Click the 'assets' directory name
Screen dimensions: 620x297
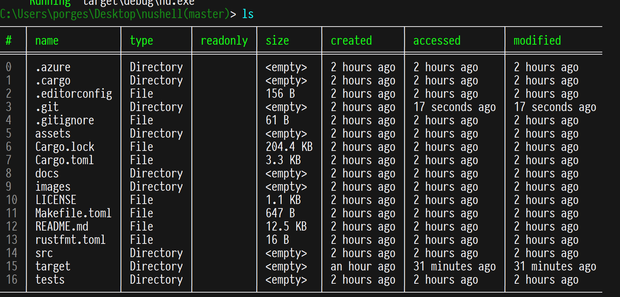pos(53,134)
